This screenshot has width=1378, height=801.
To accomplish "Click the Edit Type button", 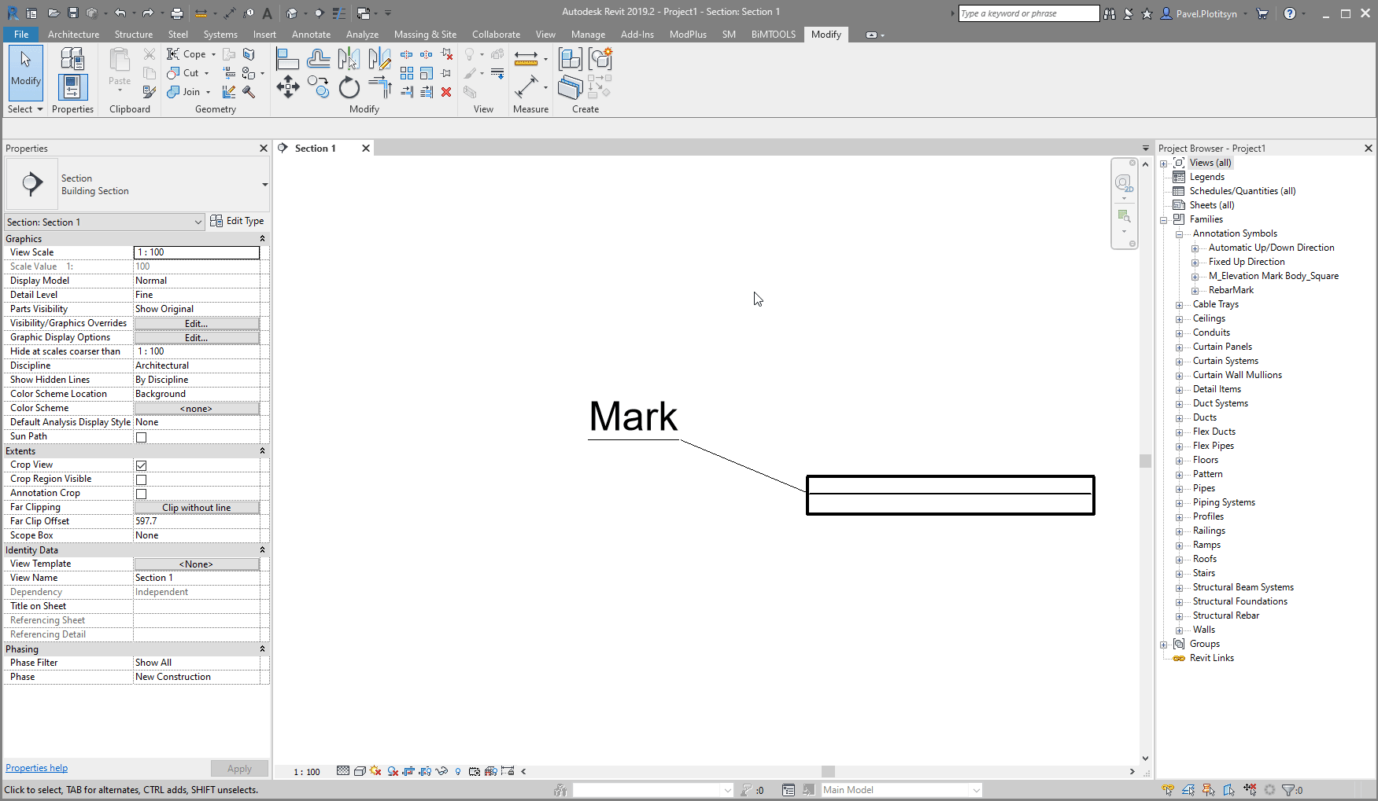I will [x=238, y=221].
